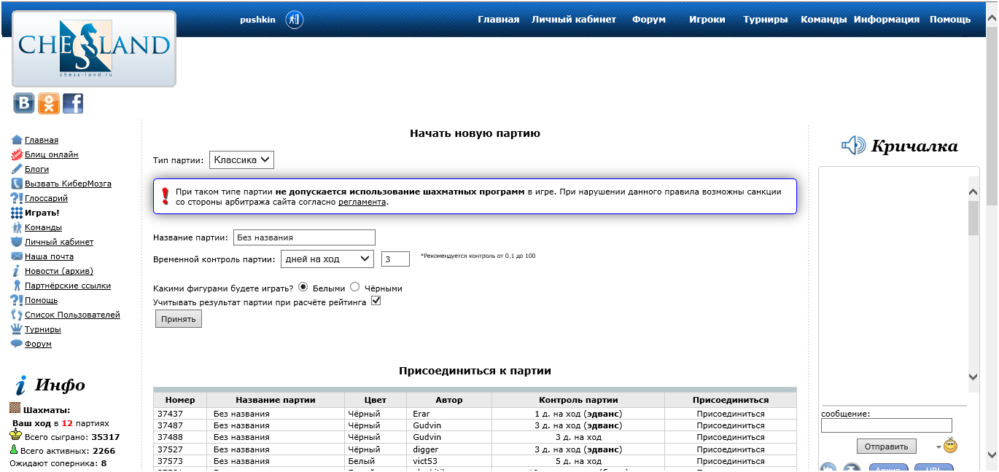Join game 37573 by vict53
The image size is (999, 472).
731,461
